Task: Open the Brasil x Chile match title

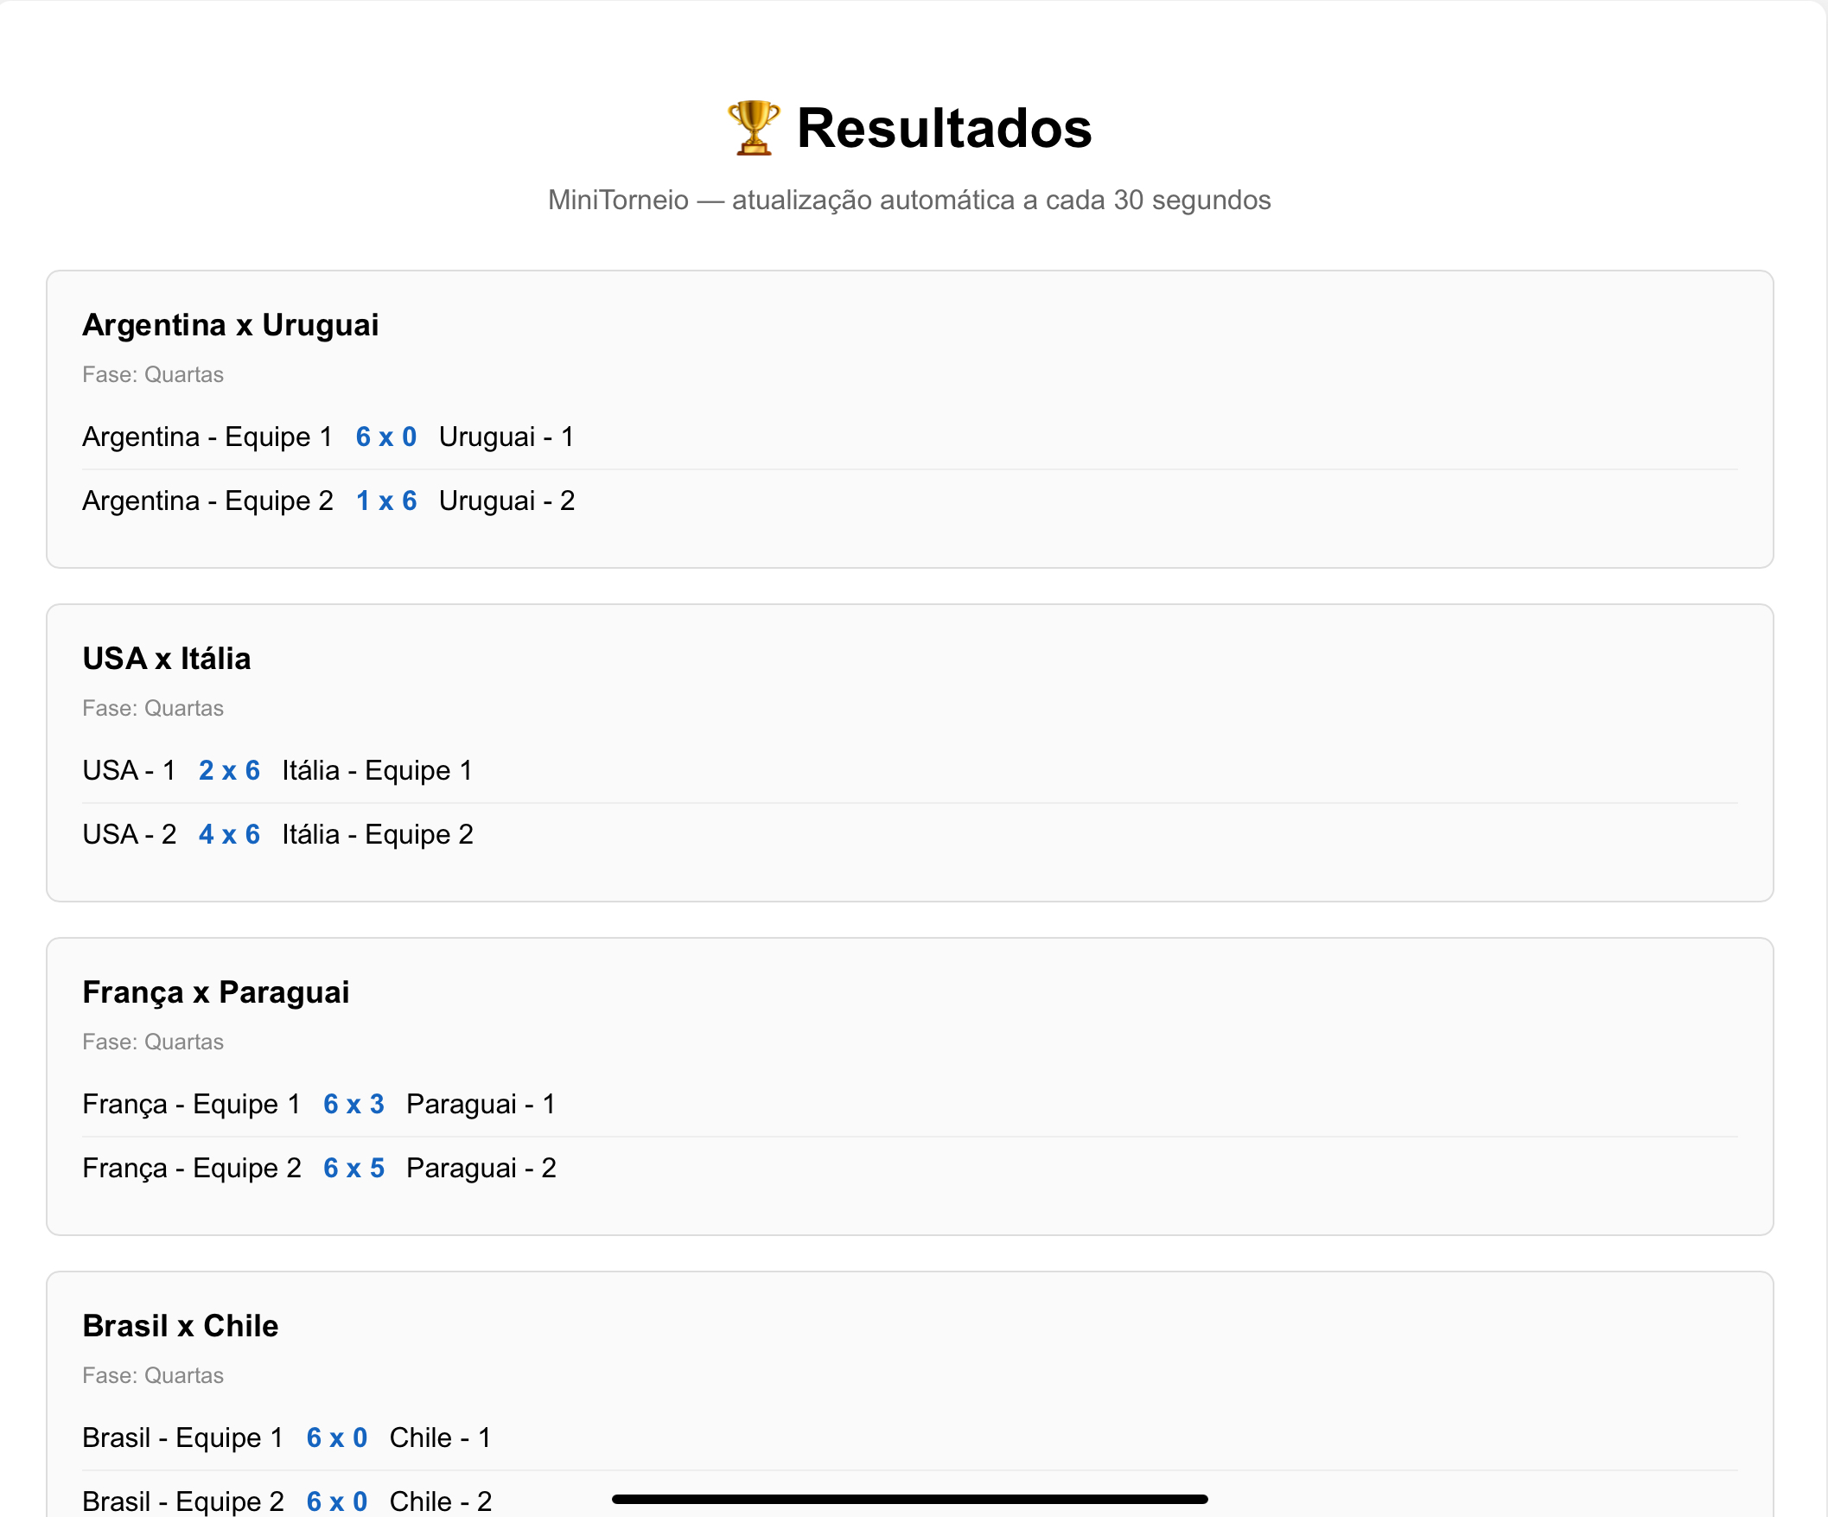Action: tap(180, 1325)
